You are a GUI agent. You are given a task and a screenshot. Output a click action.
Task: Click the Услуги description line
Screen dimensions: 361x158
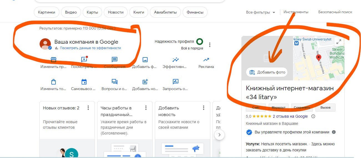coord(290,147)
